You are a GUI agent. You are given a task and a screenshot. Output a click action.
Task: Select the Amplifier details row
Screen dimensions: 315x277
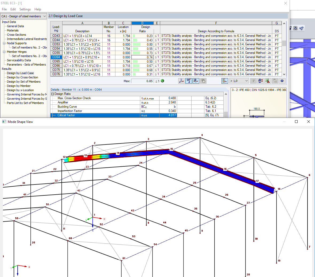click(x=137, y=102)
